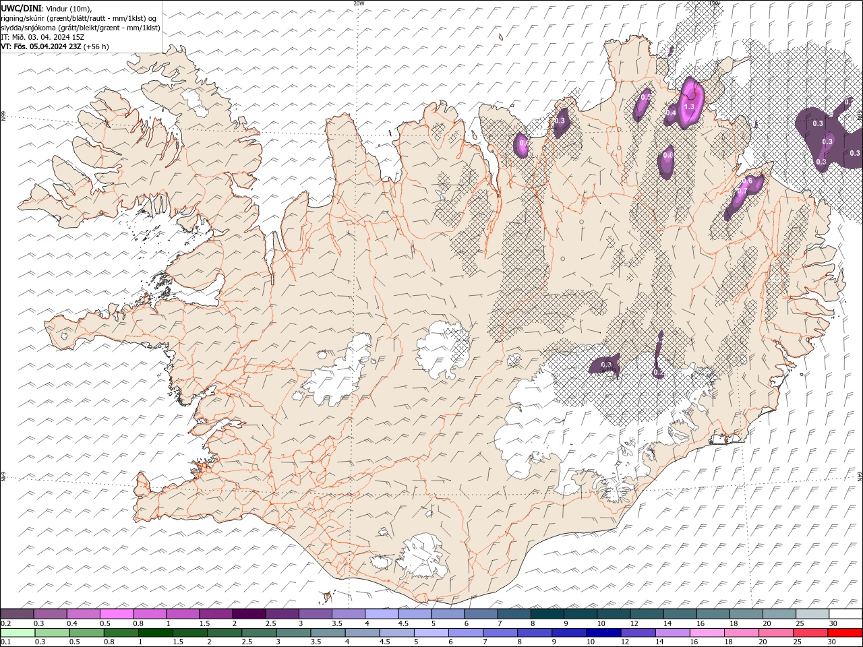863x647 pixels.
Task: Select the "VT: Fös. 05.04.2024 23Z (+56 h)" valid time line
Action: [x=55, y=47]
